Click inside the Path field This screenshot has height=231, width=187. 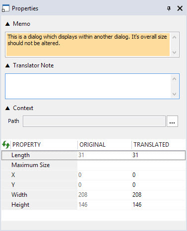pyautogui.click(x=94, y=121)
